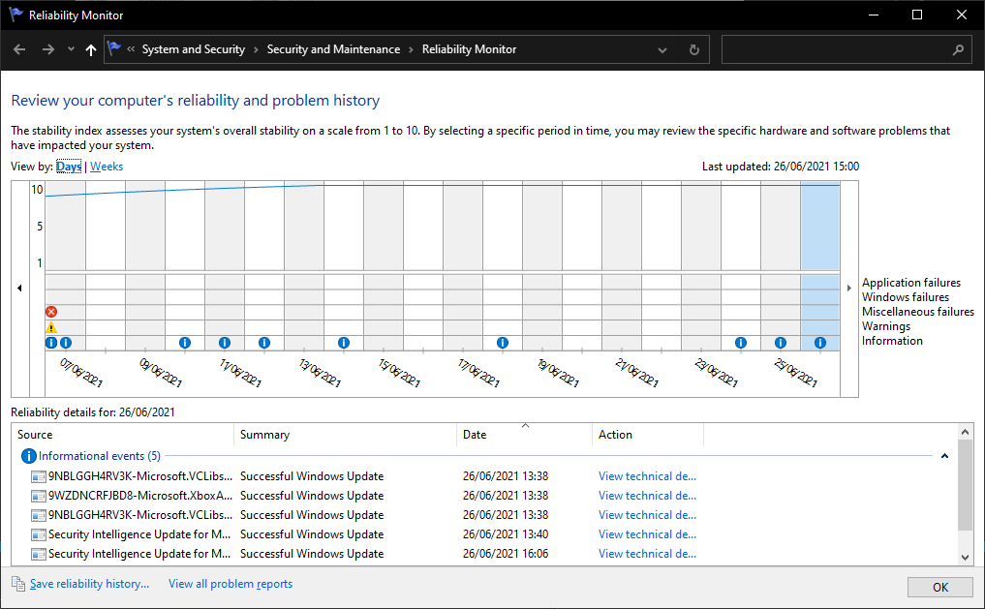Refresh the Reliability Monitor page
985x609 pixels.
pyautogui.click(x=694, y=49)
